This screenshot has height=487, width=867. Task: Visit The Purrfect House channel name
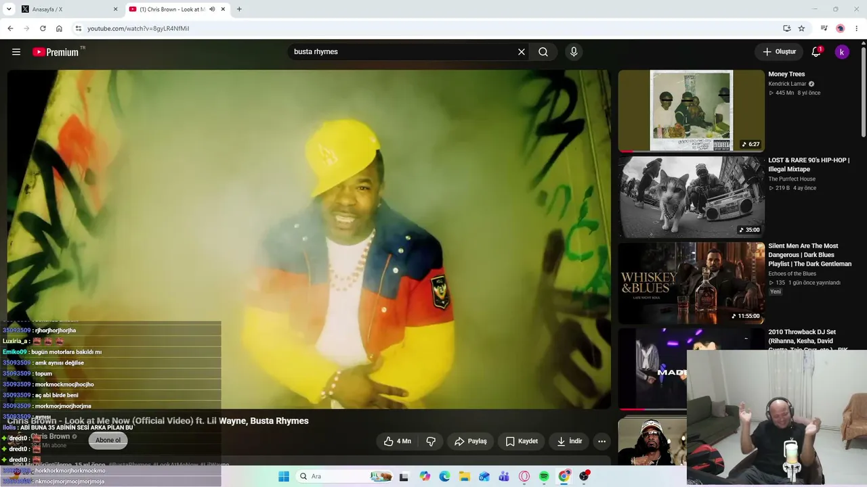pyautogui.click(x=792, y=179)
